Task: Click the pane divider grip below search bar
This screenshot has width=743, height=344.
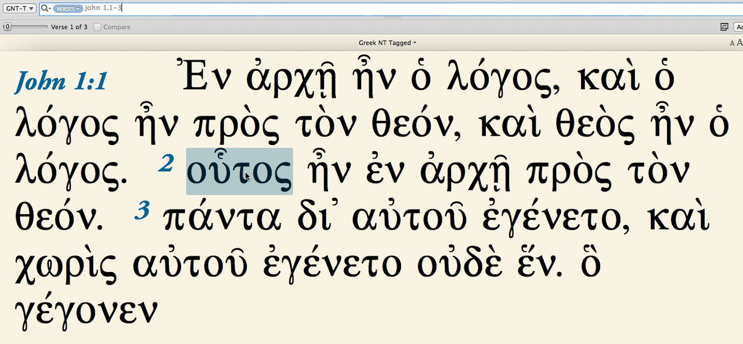Action: pyautogui.click(x=392, y=18)
